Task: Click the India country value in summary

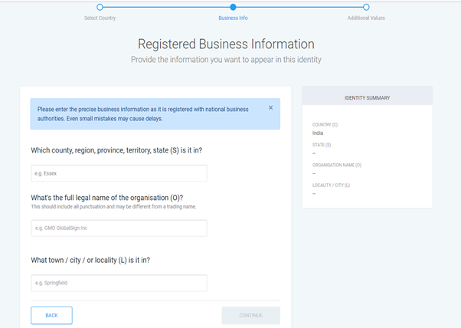Action: (x=318, y=133)
